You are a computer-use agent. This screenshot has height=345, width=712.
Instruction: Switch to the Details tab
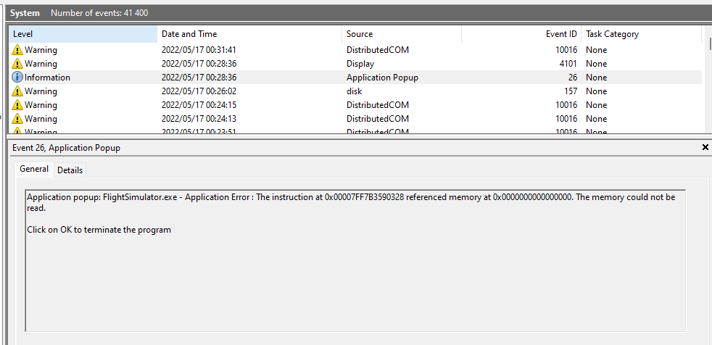[x=70, y=170]
